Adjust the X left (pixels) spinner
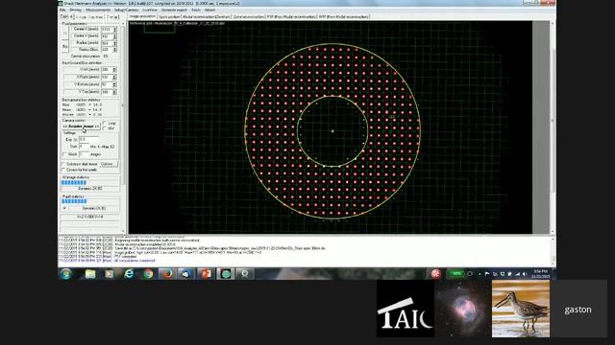 114,70
